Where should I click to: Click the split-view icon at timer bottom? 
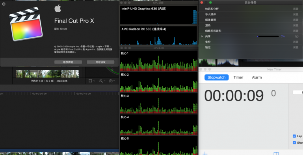point(276,154)
